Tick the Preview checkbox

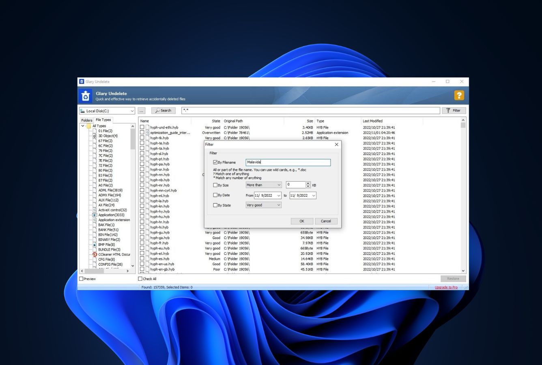coord(81,279)
